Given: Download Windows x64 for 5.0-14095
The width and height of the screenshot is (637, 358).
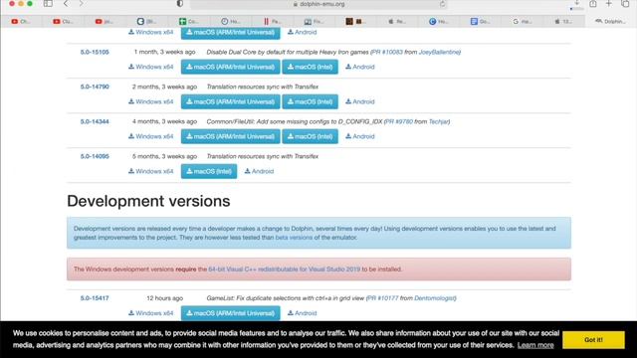Looking at the screenshot, I should coord(150,172).
